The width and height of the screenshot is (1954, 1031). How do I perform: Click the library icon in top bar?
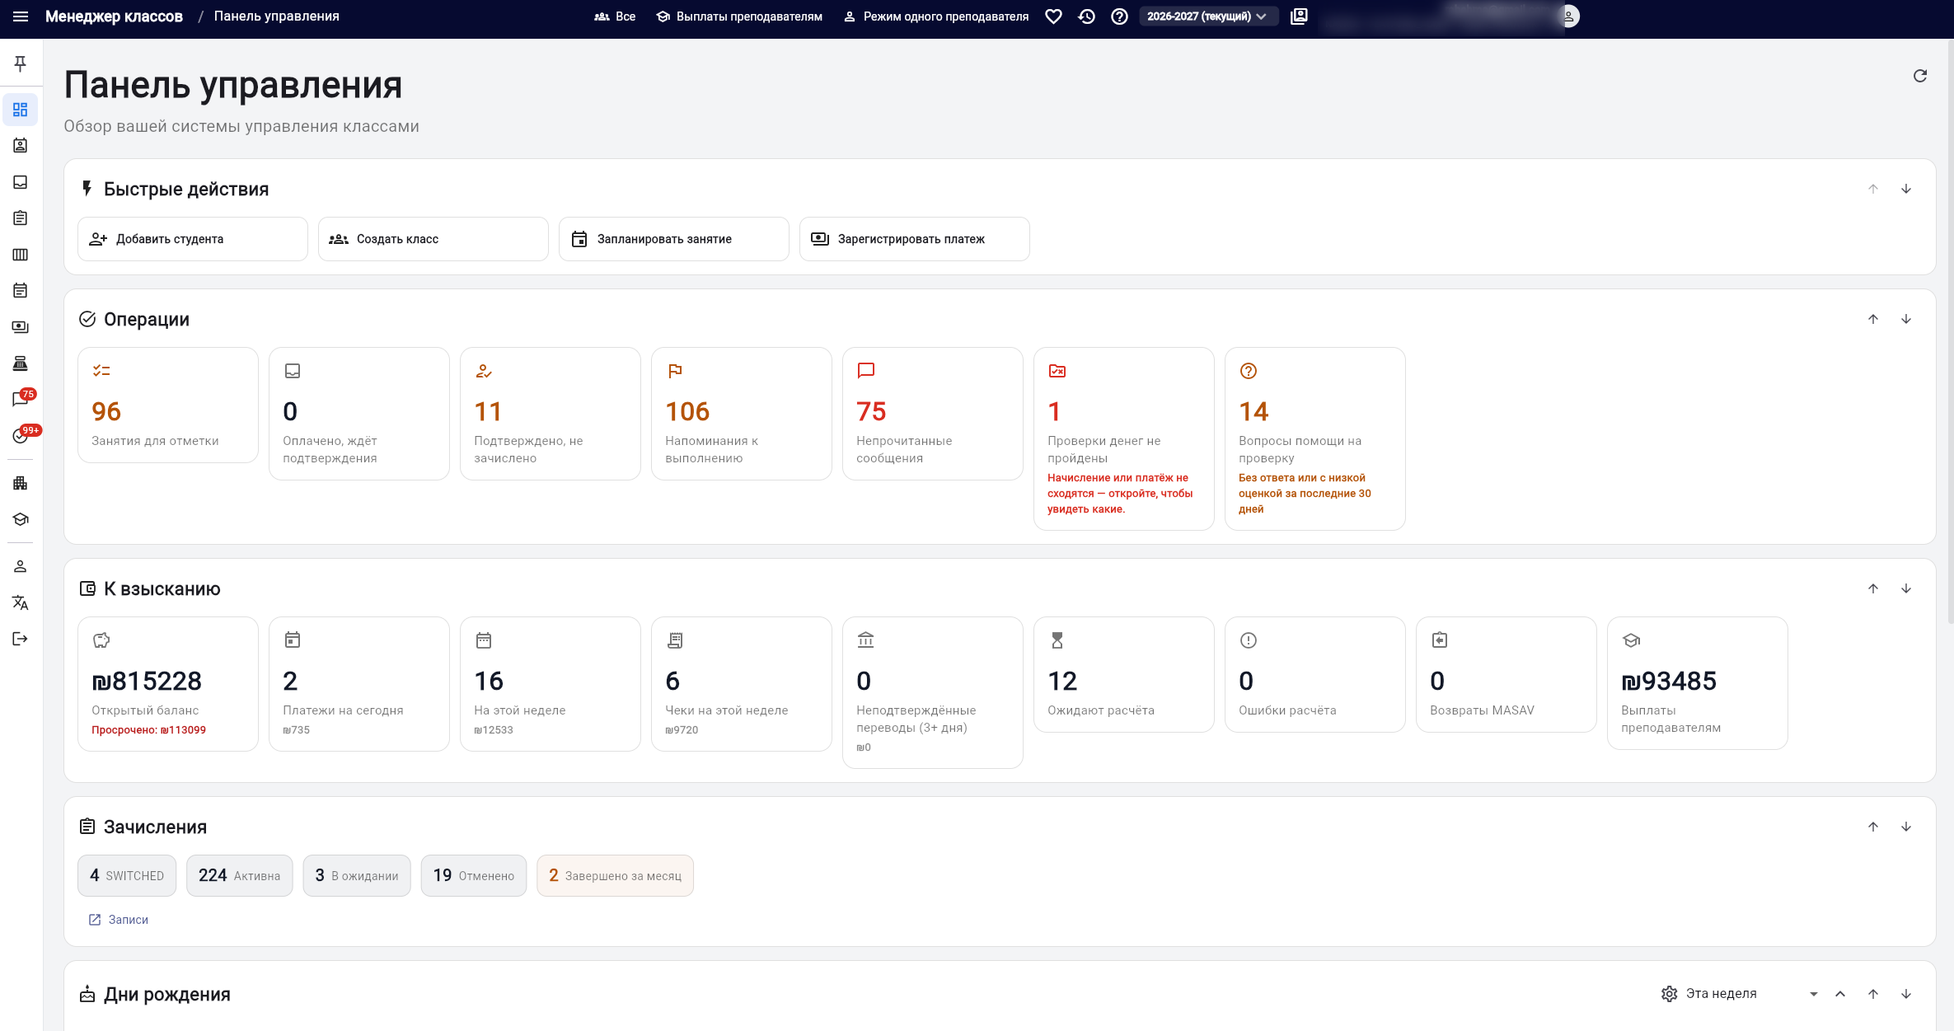[1299, 16]
